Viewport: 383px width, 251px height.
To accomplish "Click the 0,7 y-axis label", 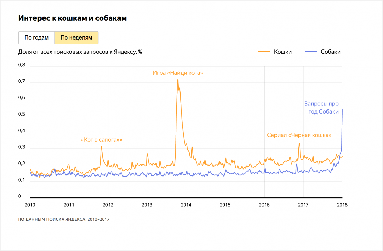I will click(22, 81).
